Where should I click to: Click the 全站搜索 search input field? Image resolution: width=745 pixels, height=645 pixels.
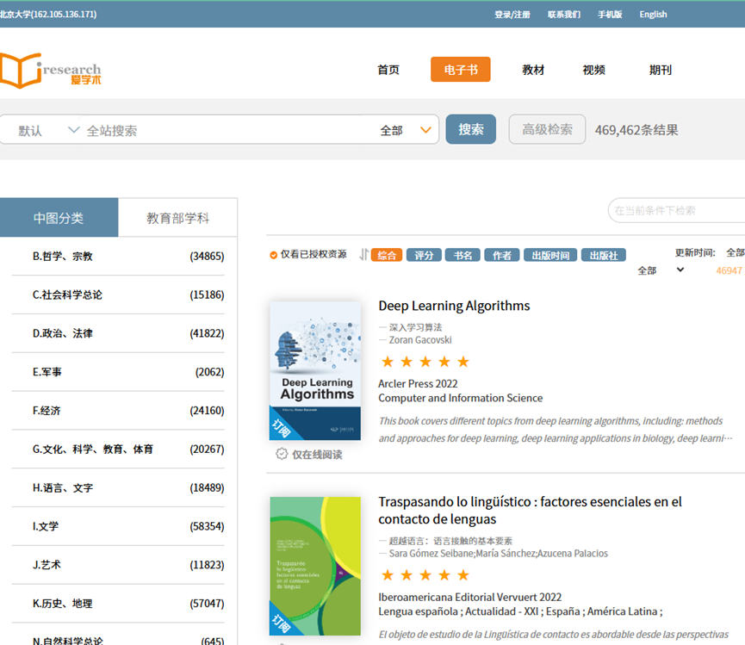(224, 130)
